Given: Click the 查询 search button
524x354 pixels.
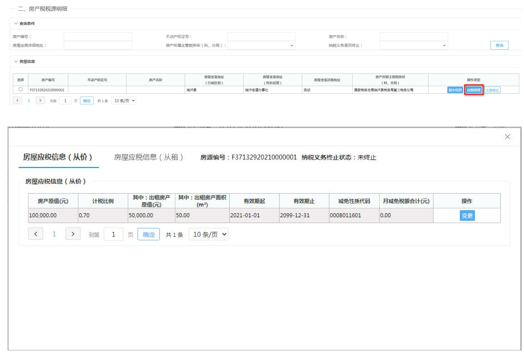Looking at the screenshot, I should pyautogui.click(x=499, y=45).
